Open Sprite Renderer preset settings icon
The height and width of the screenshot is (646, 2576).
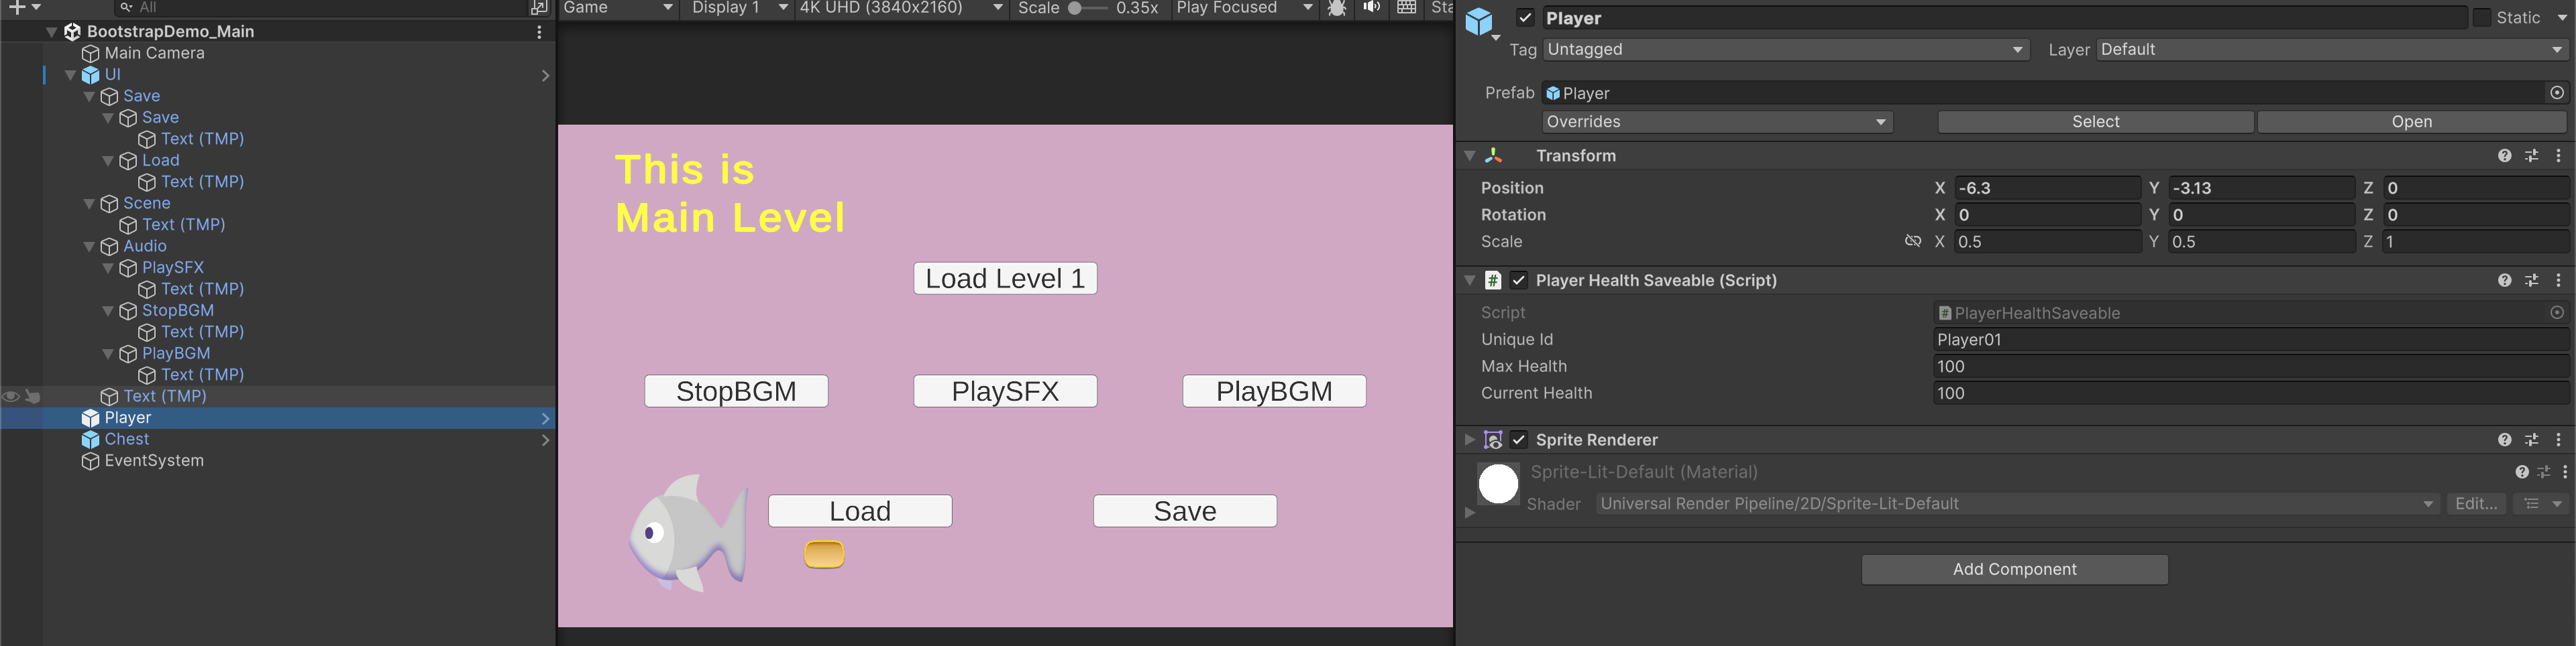coord(2531,440)
